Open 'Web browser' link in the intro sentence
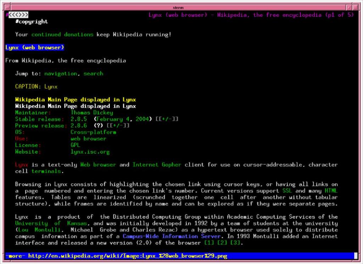This screenshot has width=363, height=264. (98, 165)
